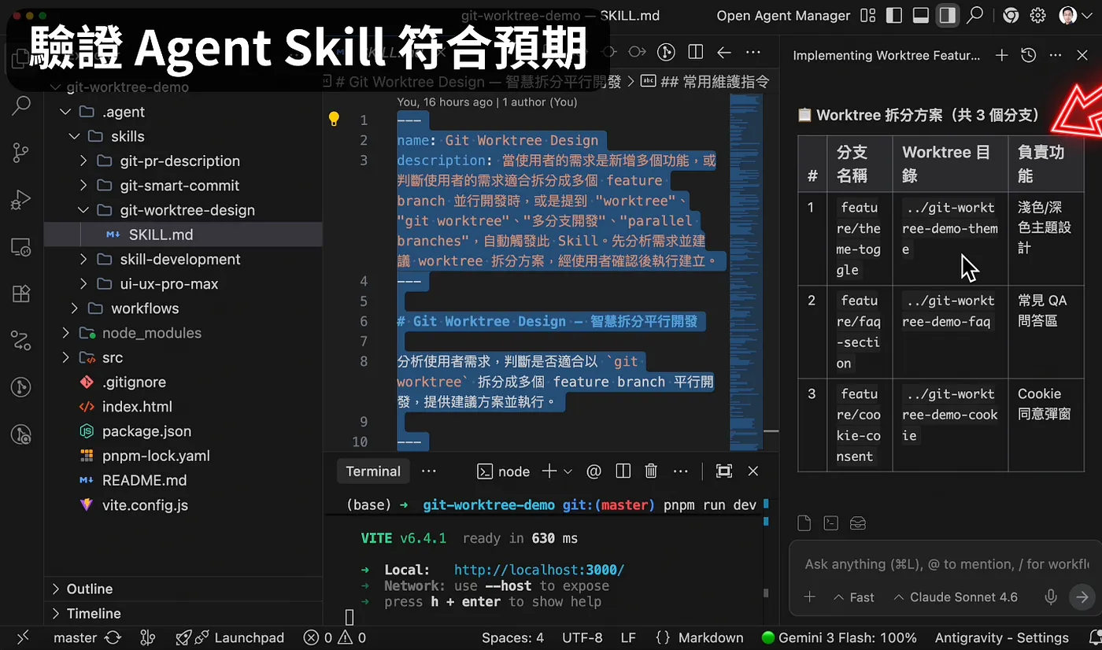Open Source Control view in activity bar
Viewport: 1102px width, 650px height.
coord(21,153)
